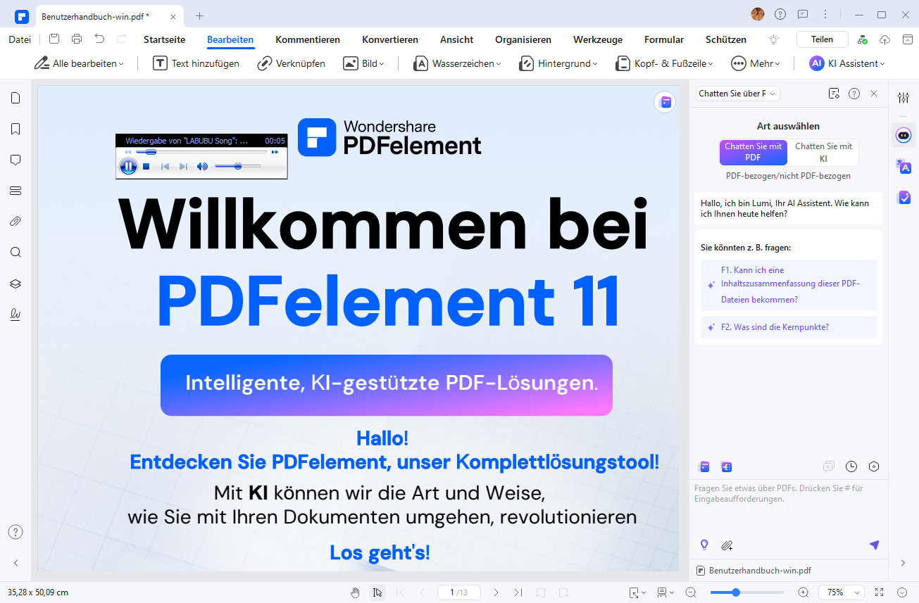Click the floating AI icon on document corner
Viewport: 919px width, 603px height.
(x=664, y=102)
